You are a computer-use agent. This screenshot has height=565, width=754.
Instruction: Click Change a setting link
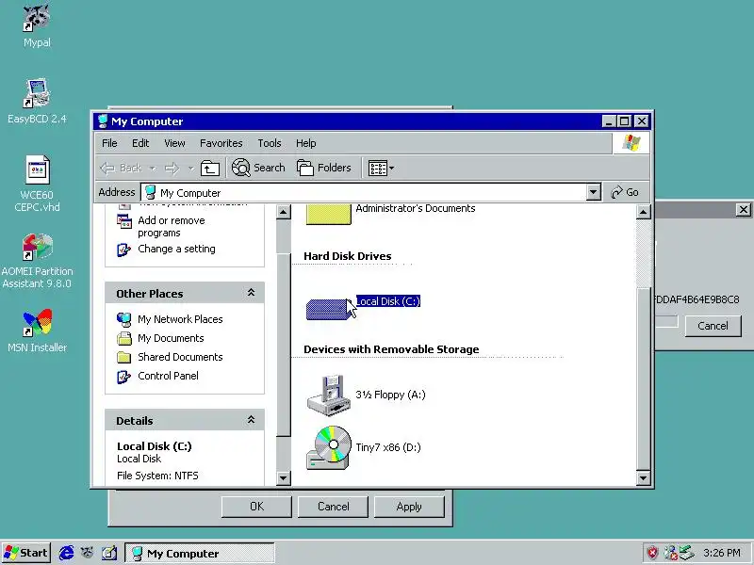click(176, 249)
